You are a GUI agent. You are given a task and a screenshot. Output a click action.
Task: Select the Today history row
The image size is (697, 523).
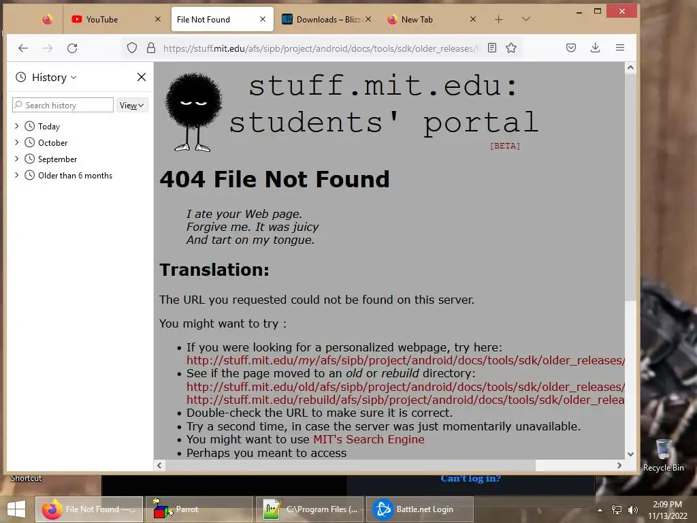click(x=80, y=126)
